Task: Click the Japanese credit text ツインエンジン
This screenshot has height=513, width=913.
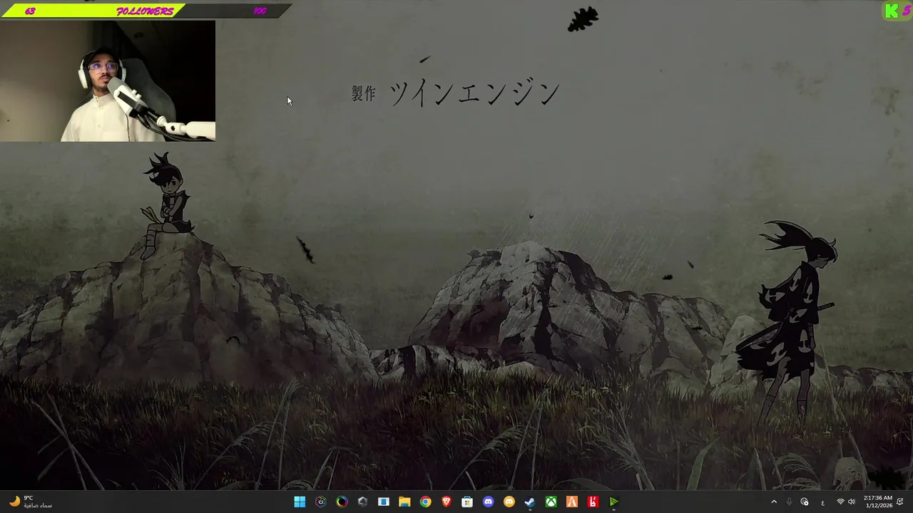Action: [474, 93]
